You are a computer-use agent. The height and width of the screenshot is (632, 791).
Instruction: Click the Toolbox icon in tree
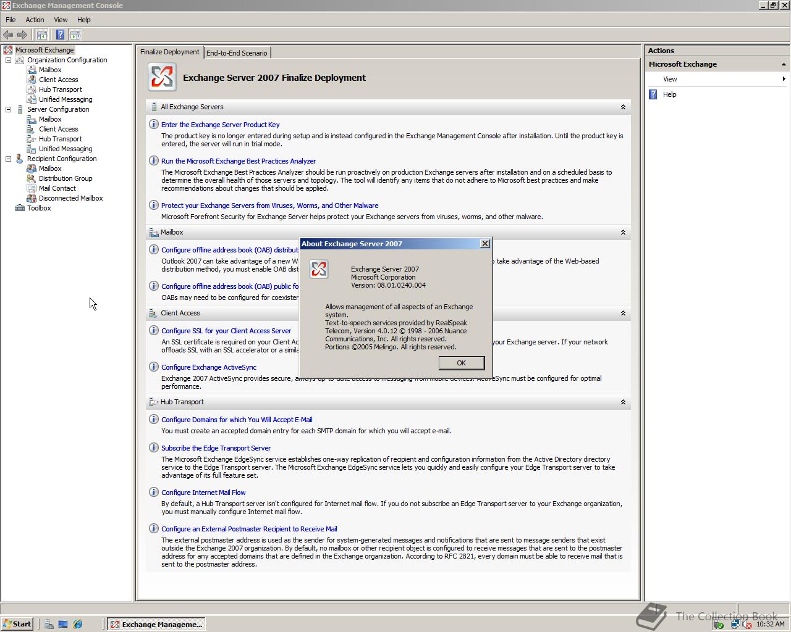point(20,208)
